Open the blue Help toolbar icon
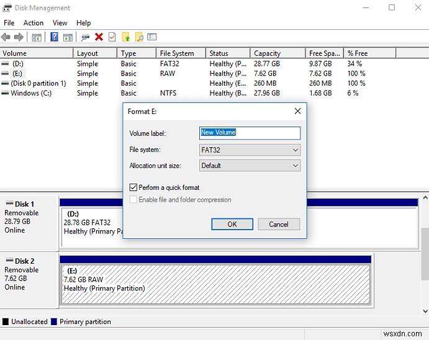 (x=54, y=37)
